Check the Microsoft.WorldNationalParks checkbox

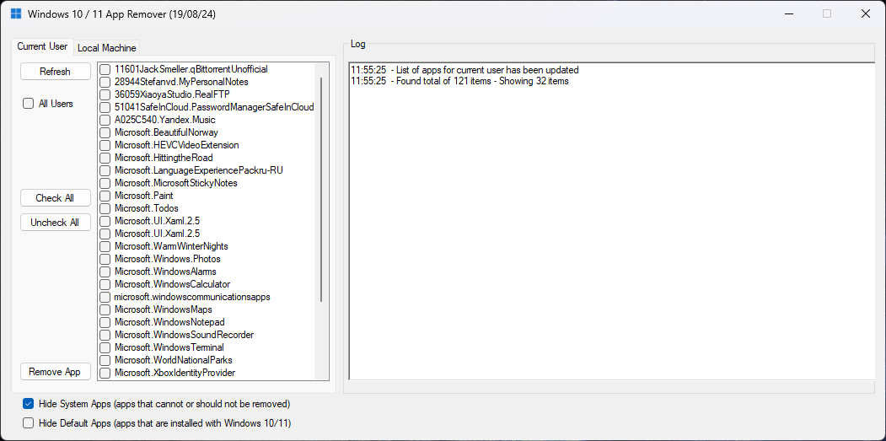click(105, 360)
